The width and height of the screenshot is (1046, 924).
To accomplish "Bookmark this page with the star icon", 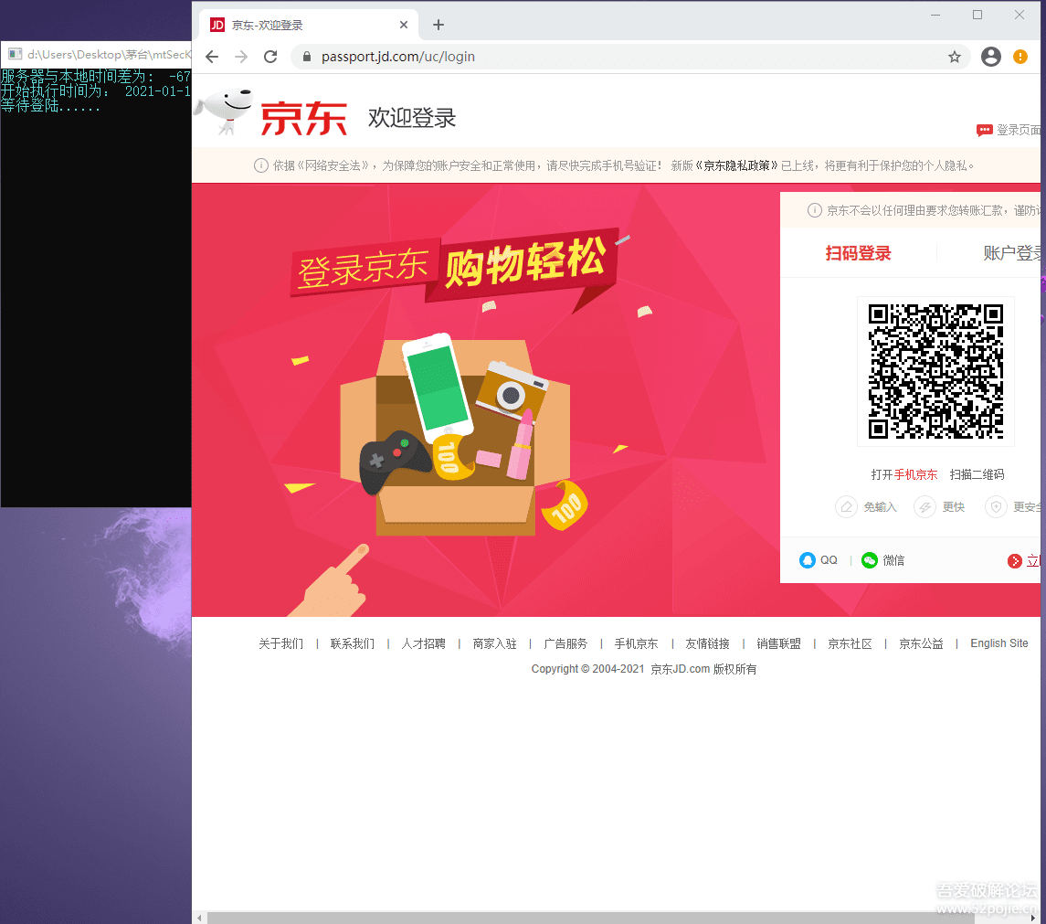I will [x=955, y=57].
